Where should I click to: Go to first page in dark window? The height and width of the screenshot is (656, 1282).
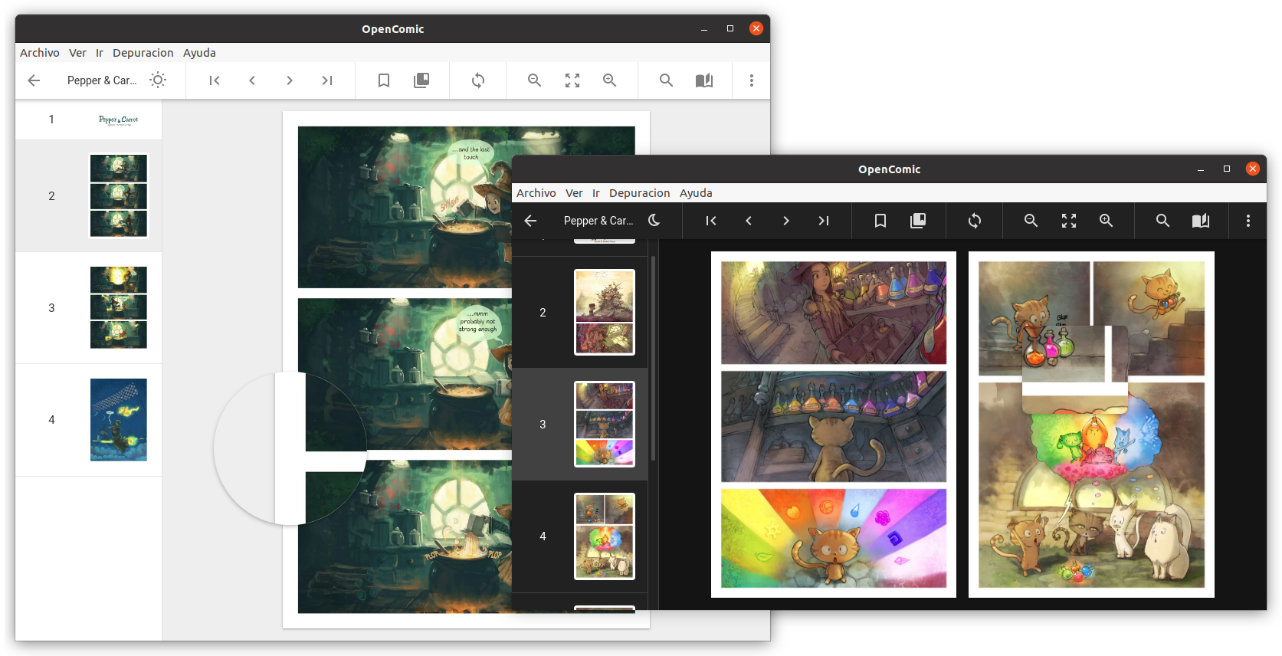click(711, 221)
